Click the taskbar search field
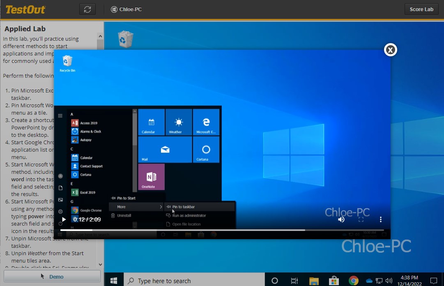This screenshot has height=286, width=444. 193,281
